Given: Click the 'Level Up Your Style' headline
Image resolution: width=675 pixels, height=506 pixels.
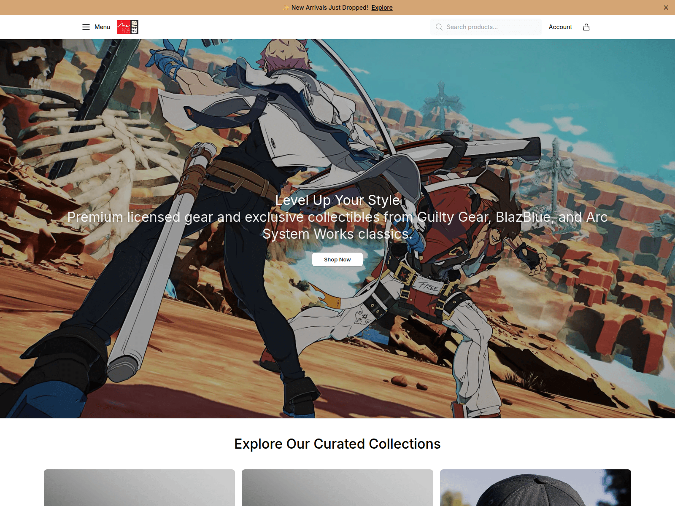Looking at the screenshot, I should [x=337, y=200].
